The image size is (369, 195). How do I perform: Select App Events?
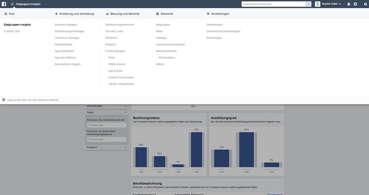click(116, 71)
